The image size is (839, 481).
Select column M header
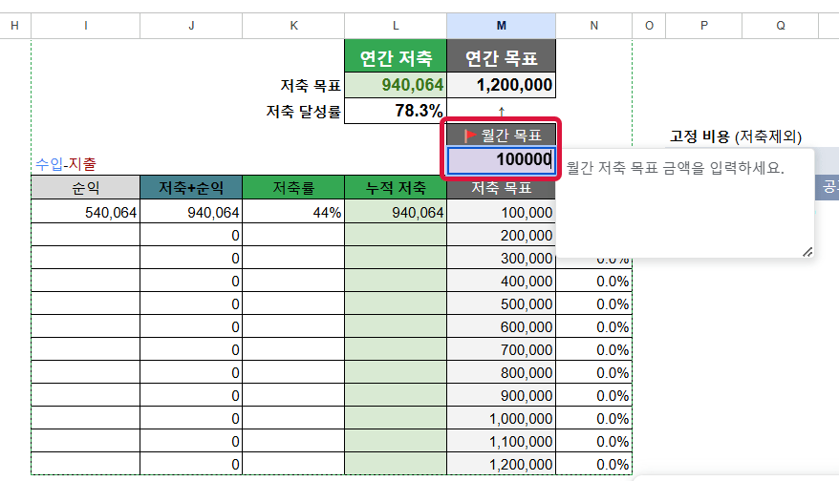(x=501, y=26)
